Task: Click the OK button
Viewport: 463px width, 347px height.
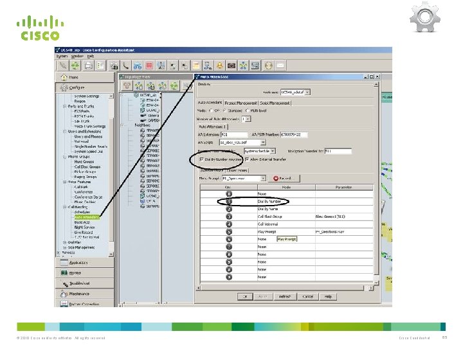Action: pyautogui.click(x=245, y=296)
